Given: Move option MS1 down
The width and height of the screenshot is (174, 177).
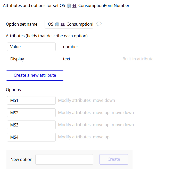Looking at the screenshot, I should point(104,101).
